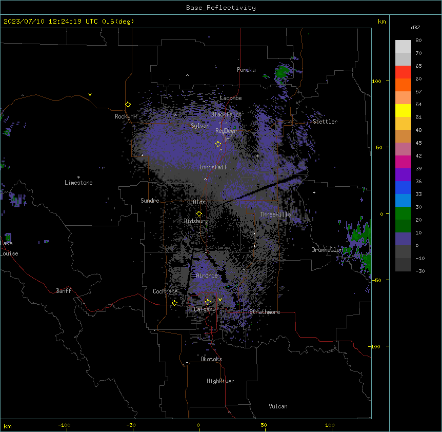
Task: Click the yellow V marker east of Calgary
Action: click(220, 300)
